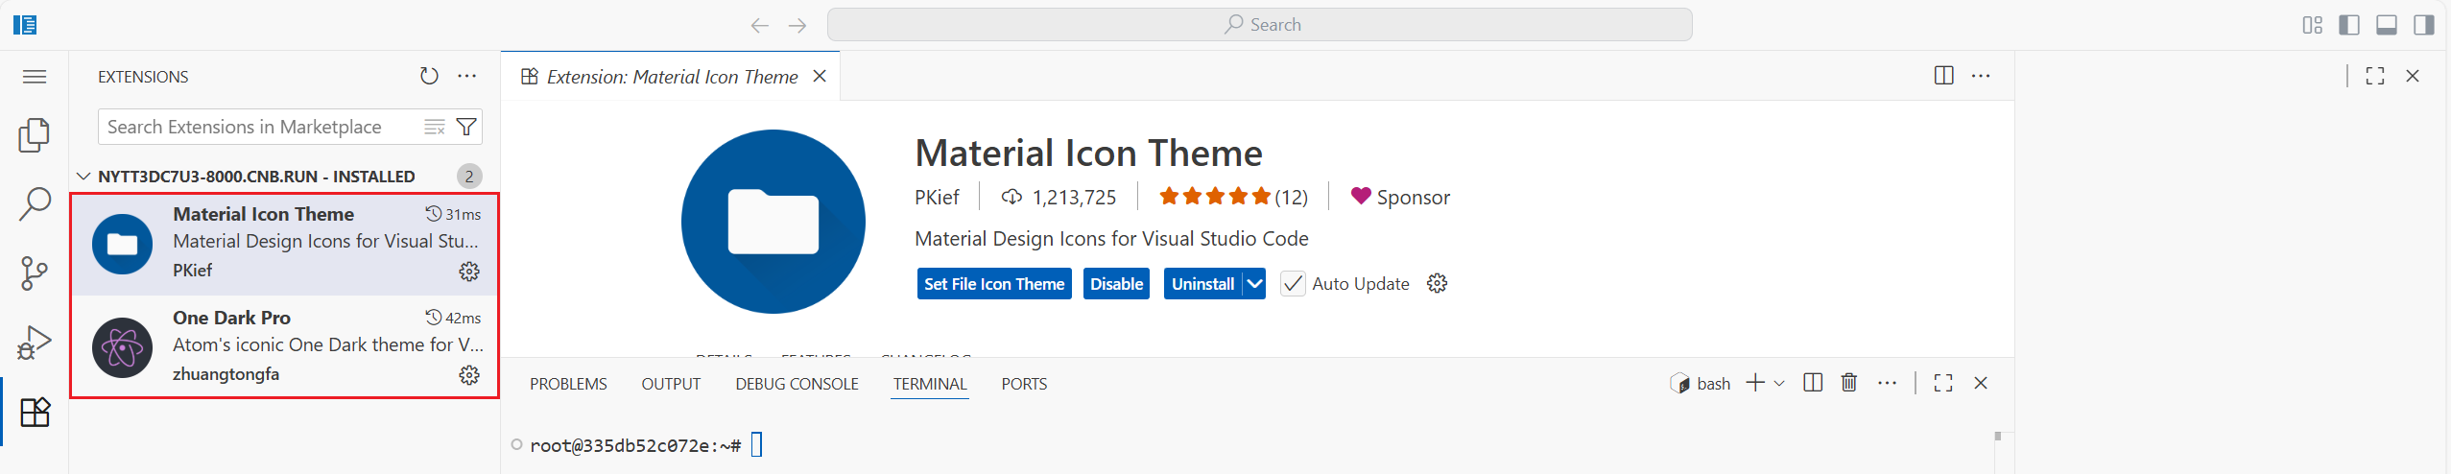
Task: Kill terminal with the trash icon
Action: click(x=1848, y=383)
